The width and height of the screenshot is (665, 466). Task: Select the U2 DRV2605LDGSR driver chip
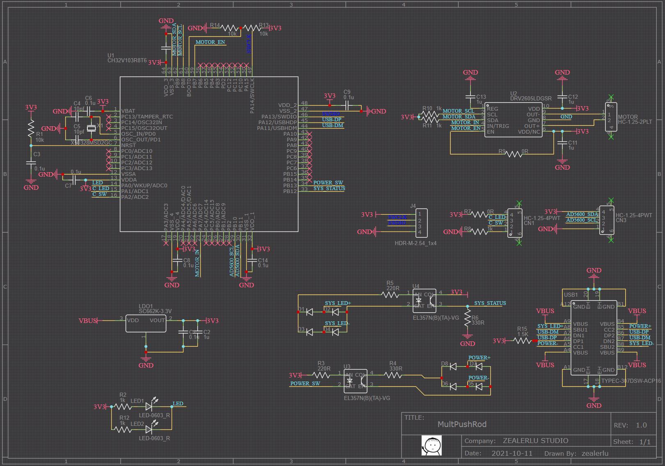(x=513, y=120)
